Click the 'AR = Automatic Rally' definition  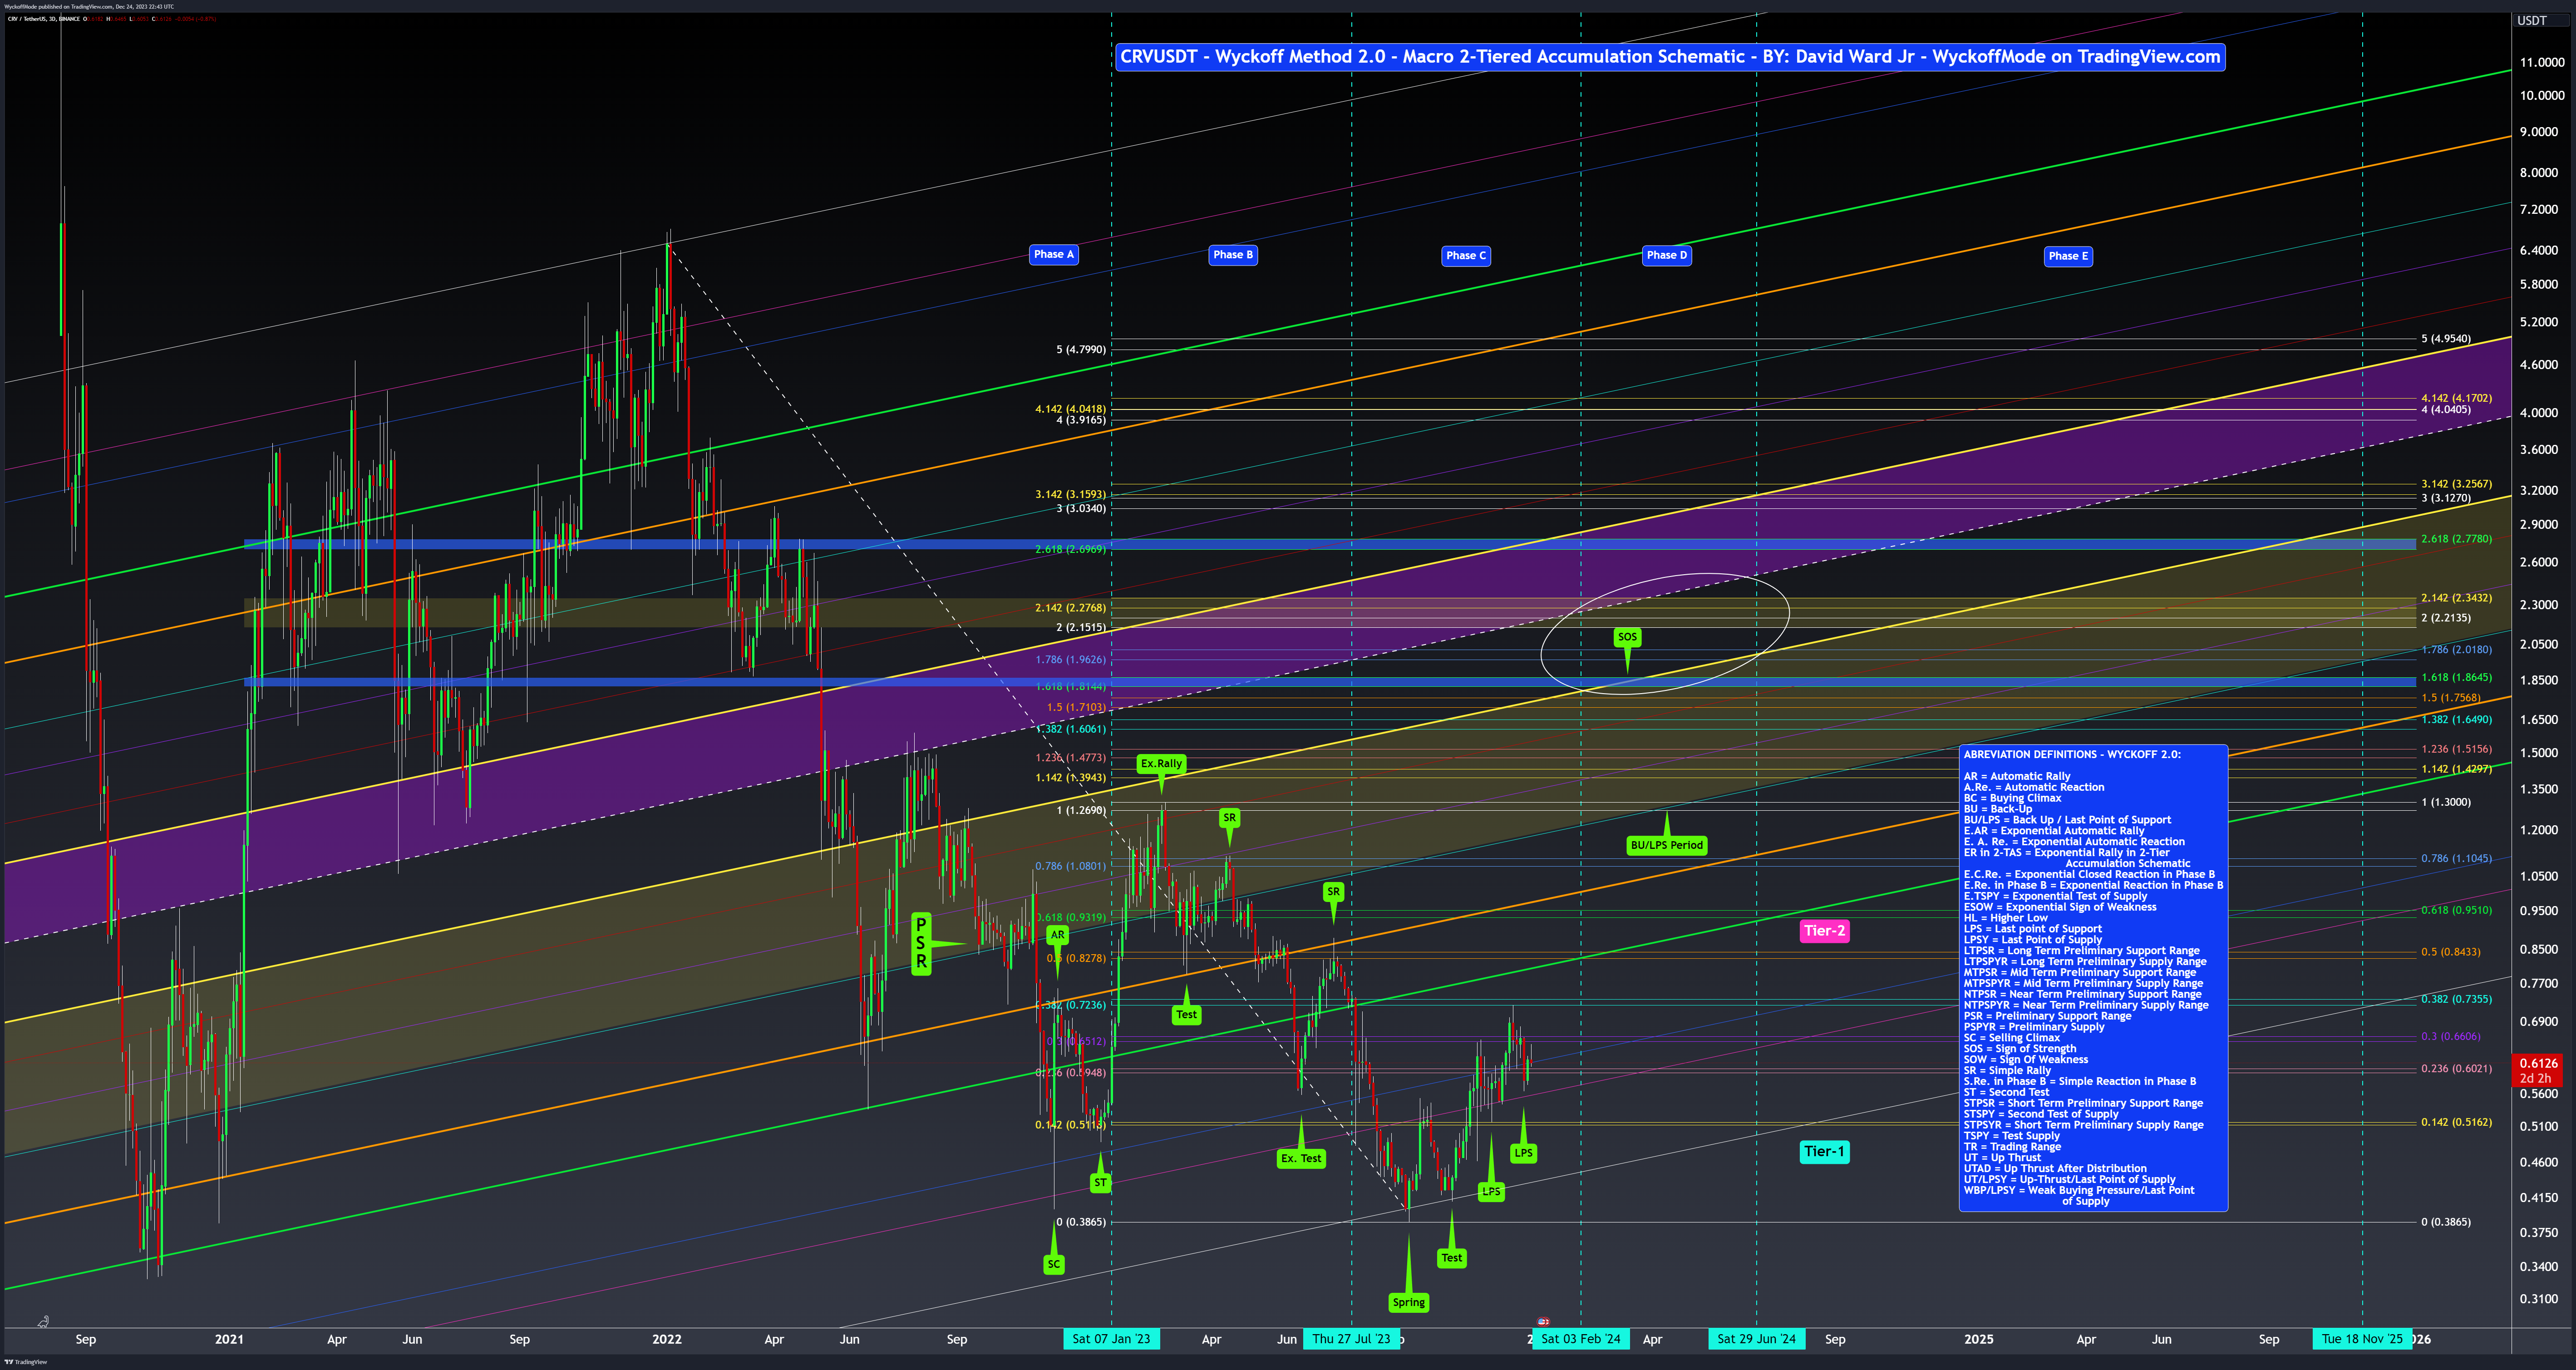click(x=2017, y=776)
